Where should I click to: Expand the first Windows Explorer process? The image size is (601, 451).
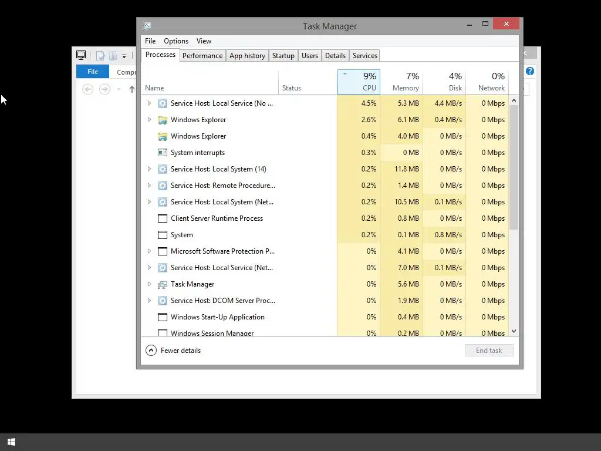[x=150, y=120]
